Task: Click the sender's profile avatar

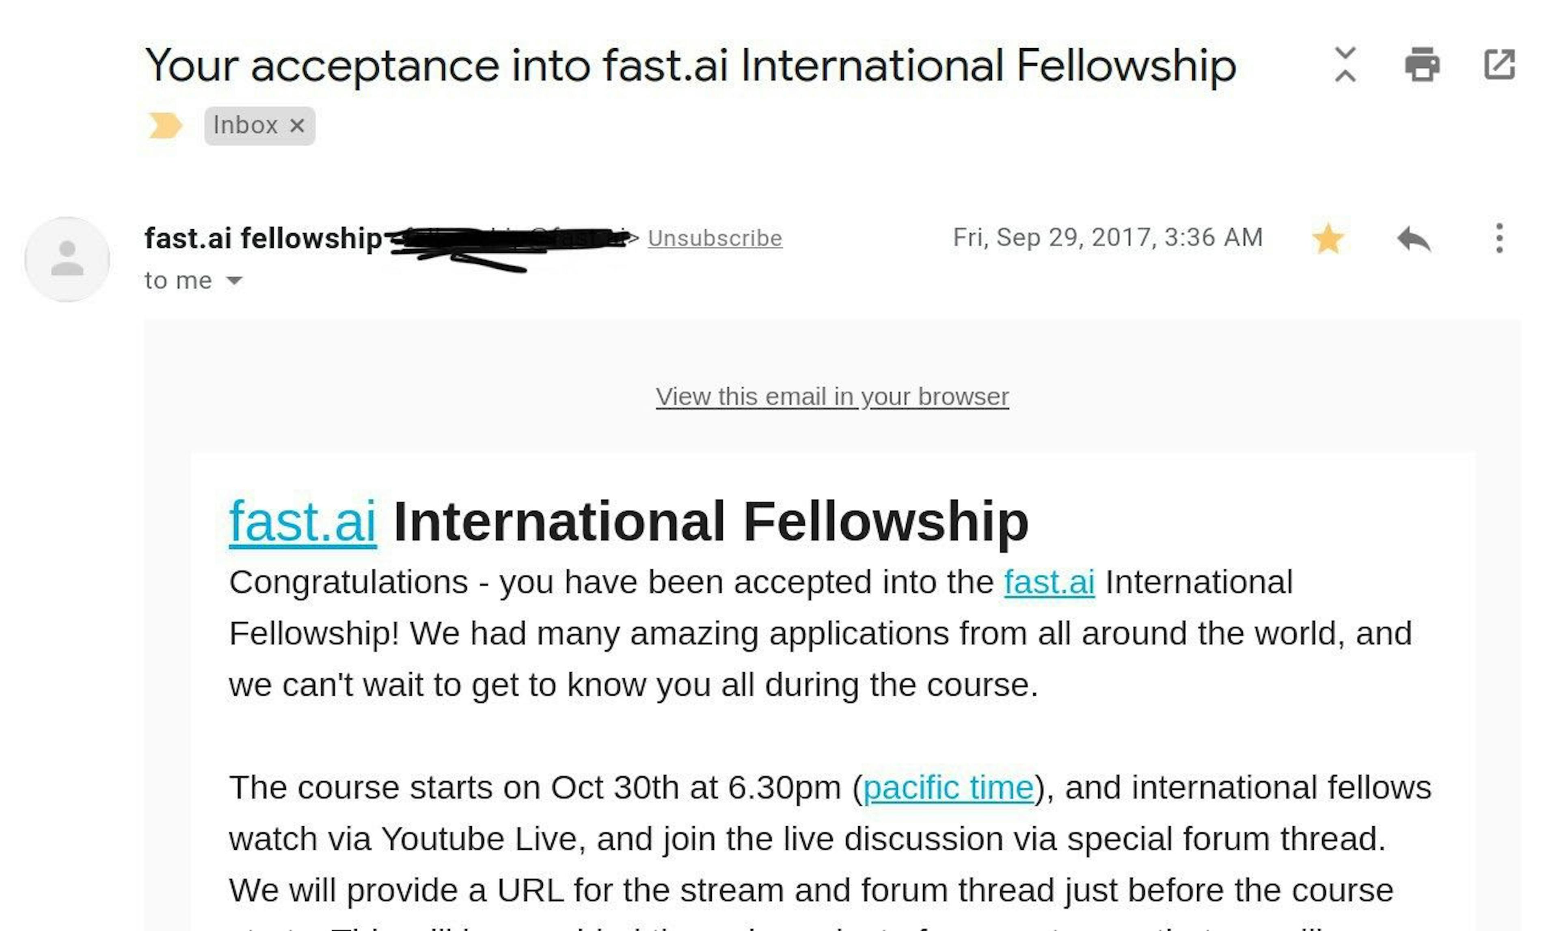Action: (67, 259)
